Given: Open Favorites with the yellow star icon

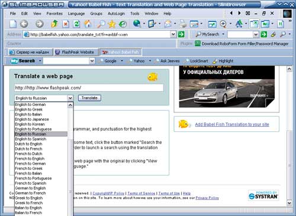Looking at the screenshot, I should pos(112,24).
